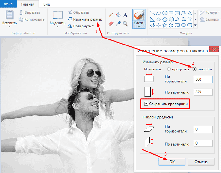Expand the Повернуть dropdown
Image resolution: width=221 pixels, height=173 pixels.
click(93, 26)
